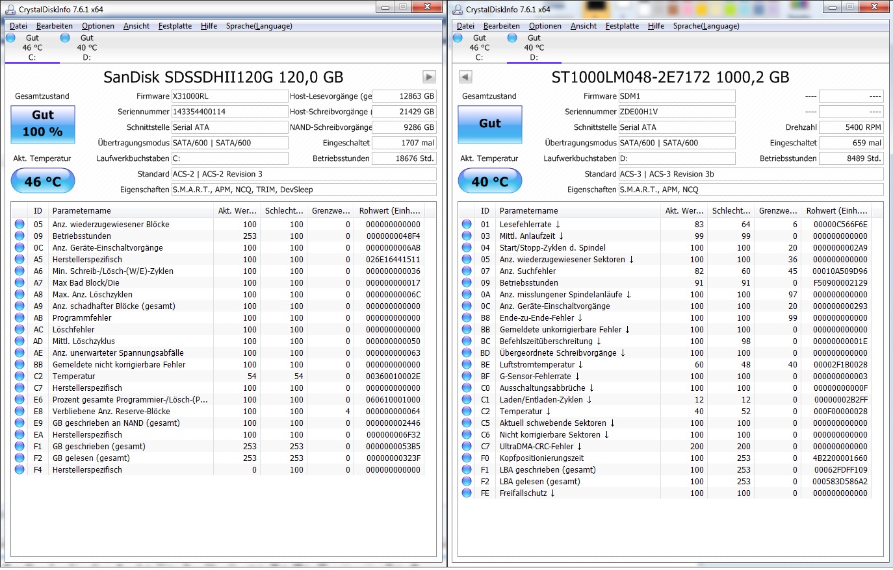893x570 pixels.
Task: Open the Sprache(Language) menu in the SanDisk window
Action: tap(259, 26)
